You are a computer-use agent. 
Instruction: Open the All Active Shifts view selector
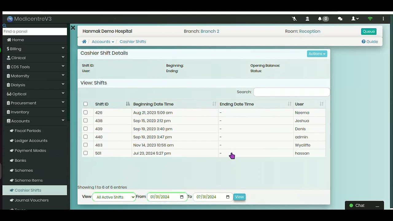(114, 197)
